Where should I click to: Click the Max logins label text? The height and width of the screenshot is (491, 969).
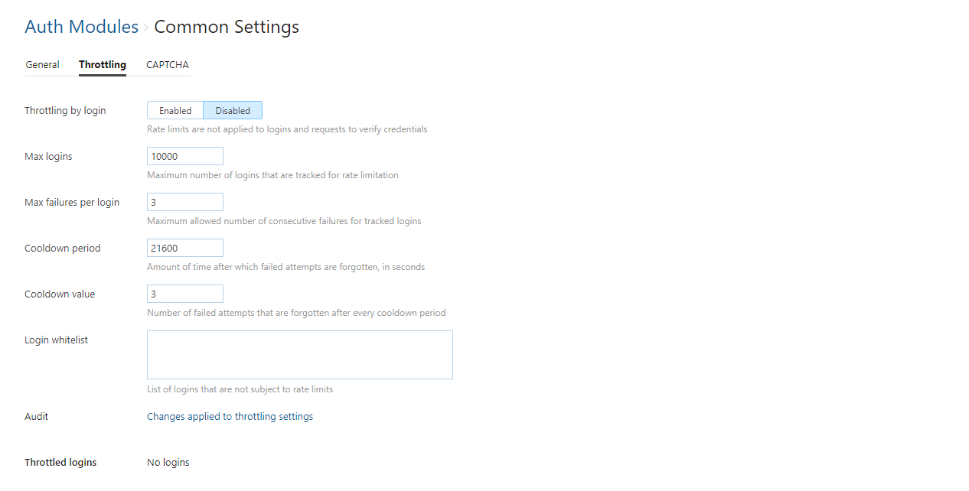click(x=48, y=157)
